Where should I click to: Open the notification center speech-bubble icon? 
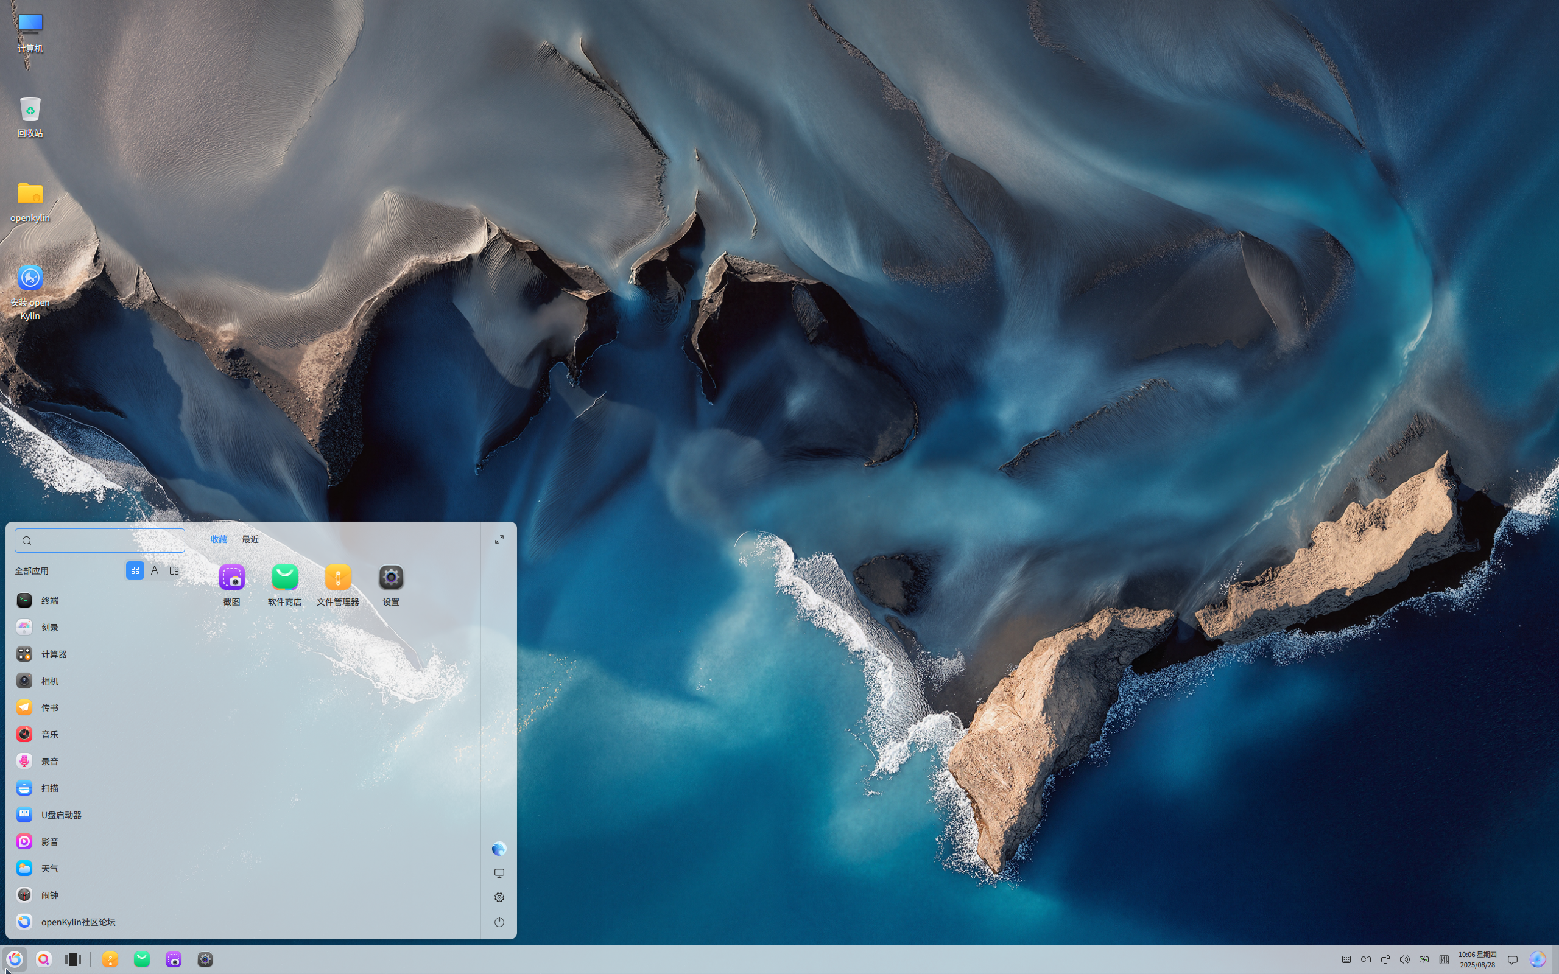pos(1512,960)
